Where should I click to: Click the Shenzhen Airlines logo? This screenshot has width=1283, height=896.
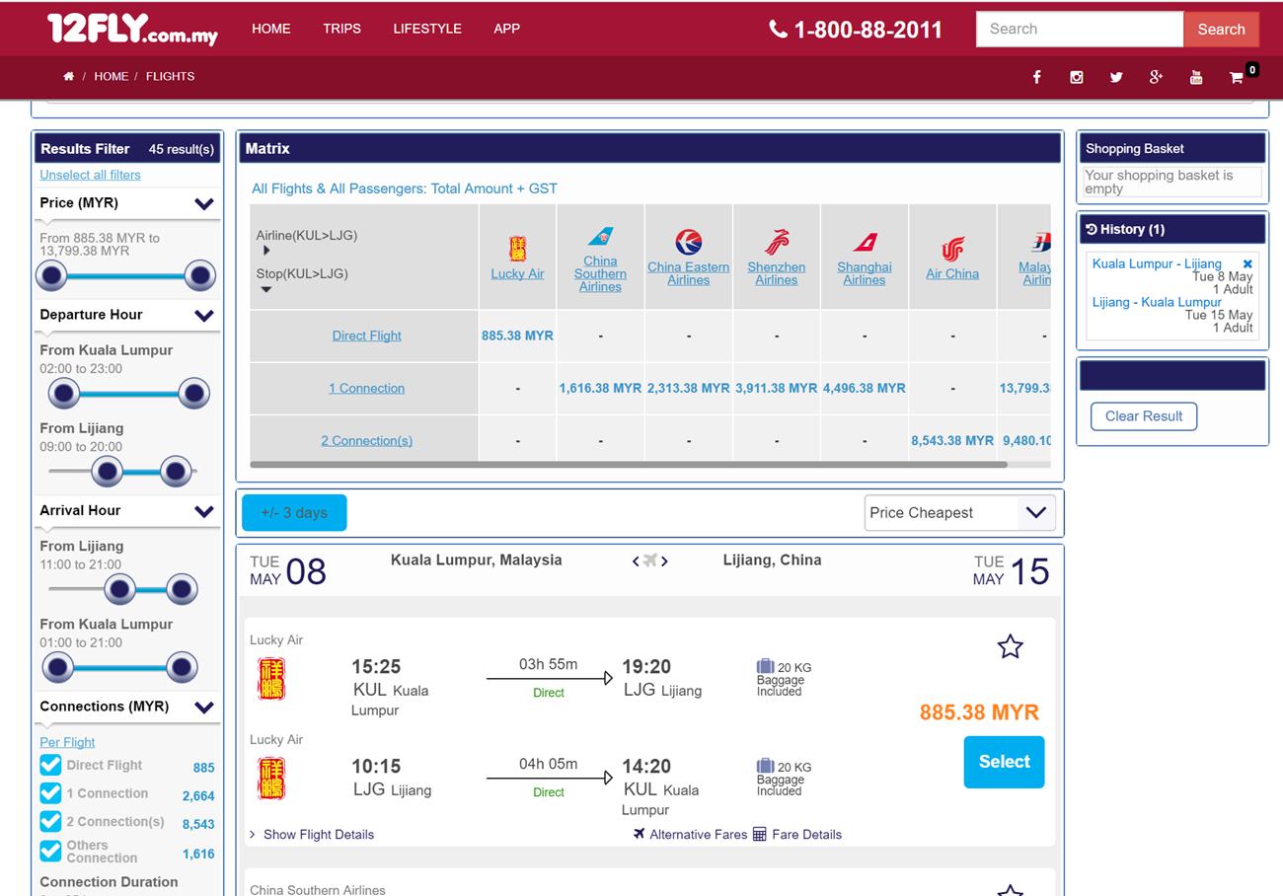pyautogui.click(x=777, y=242)
